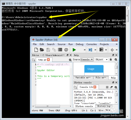
Task: Click the New file icon in Spyder toolbar
Action: 36,50
